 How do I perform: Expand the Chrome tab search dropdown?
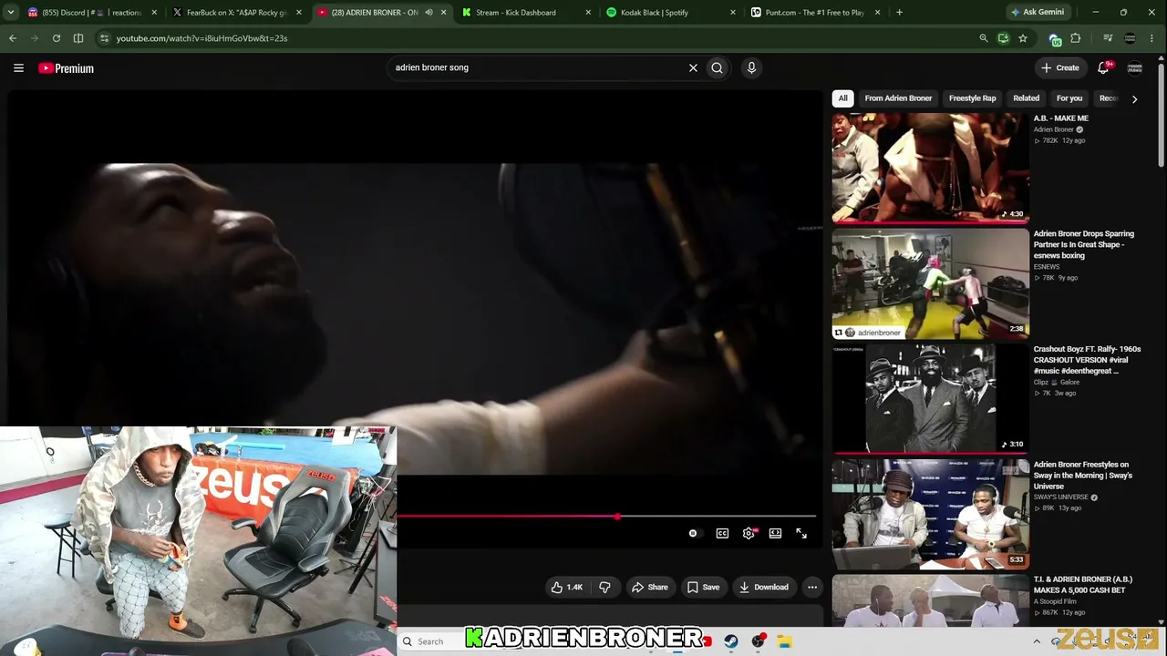(x=11, y=13)
